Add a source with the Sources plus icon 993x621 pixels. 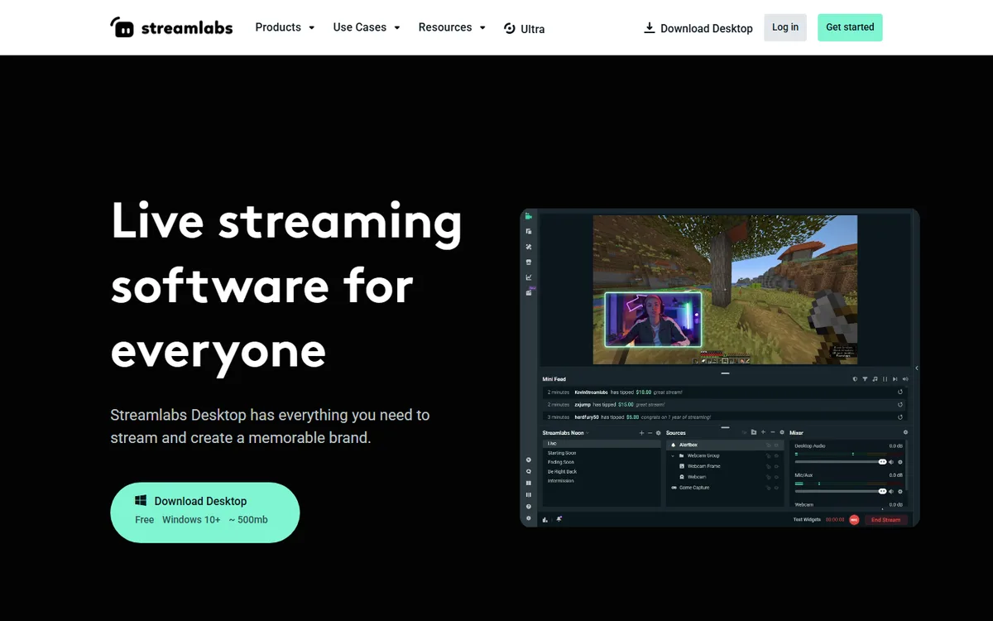[x=763, y=432]
